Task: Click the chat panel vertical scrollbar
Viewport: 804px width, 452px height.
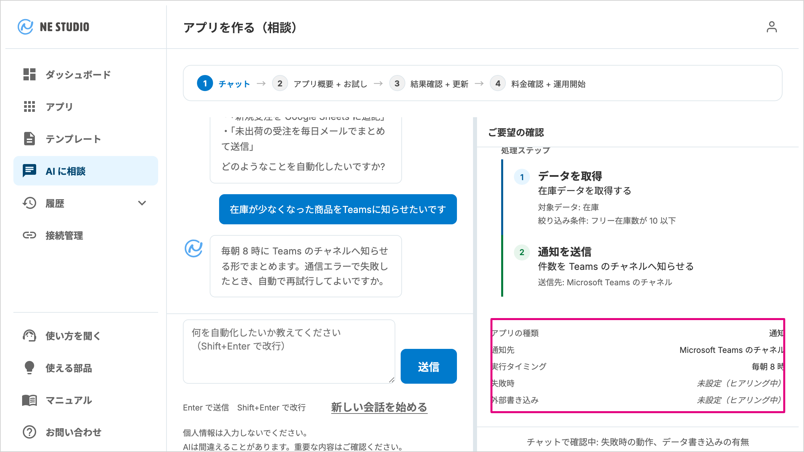Action: pyautogui.click(x=475, y=284)
